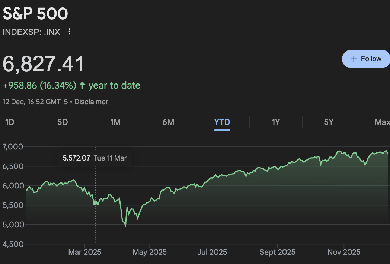Click the peak of the chart line near Nov 2025

339,151
